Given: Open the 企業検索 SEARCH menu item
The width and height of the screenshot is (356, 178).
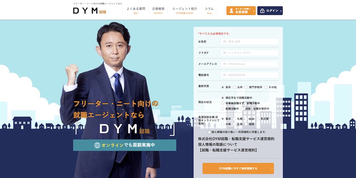Looking at the screenshot, I should 158,11.
